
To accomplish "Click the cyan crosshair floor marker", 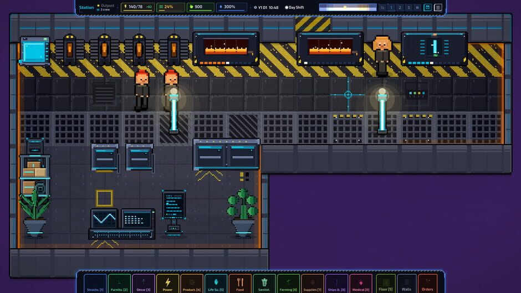I will (x=348, y=95).
